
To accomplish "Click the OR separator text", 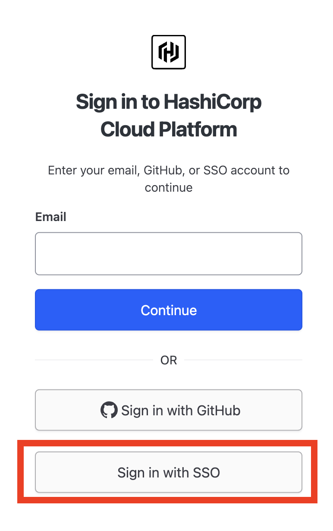I will (x=169, y=360).
